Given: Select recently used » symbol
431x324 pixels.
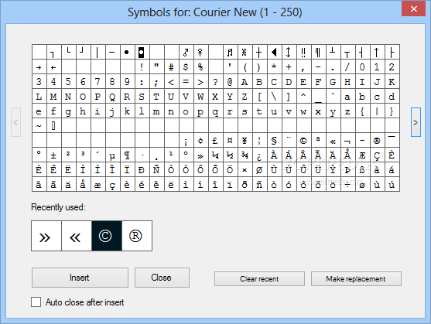Looking at the screenshot, I should tap(46, 236).
